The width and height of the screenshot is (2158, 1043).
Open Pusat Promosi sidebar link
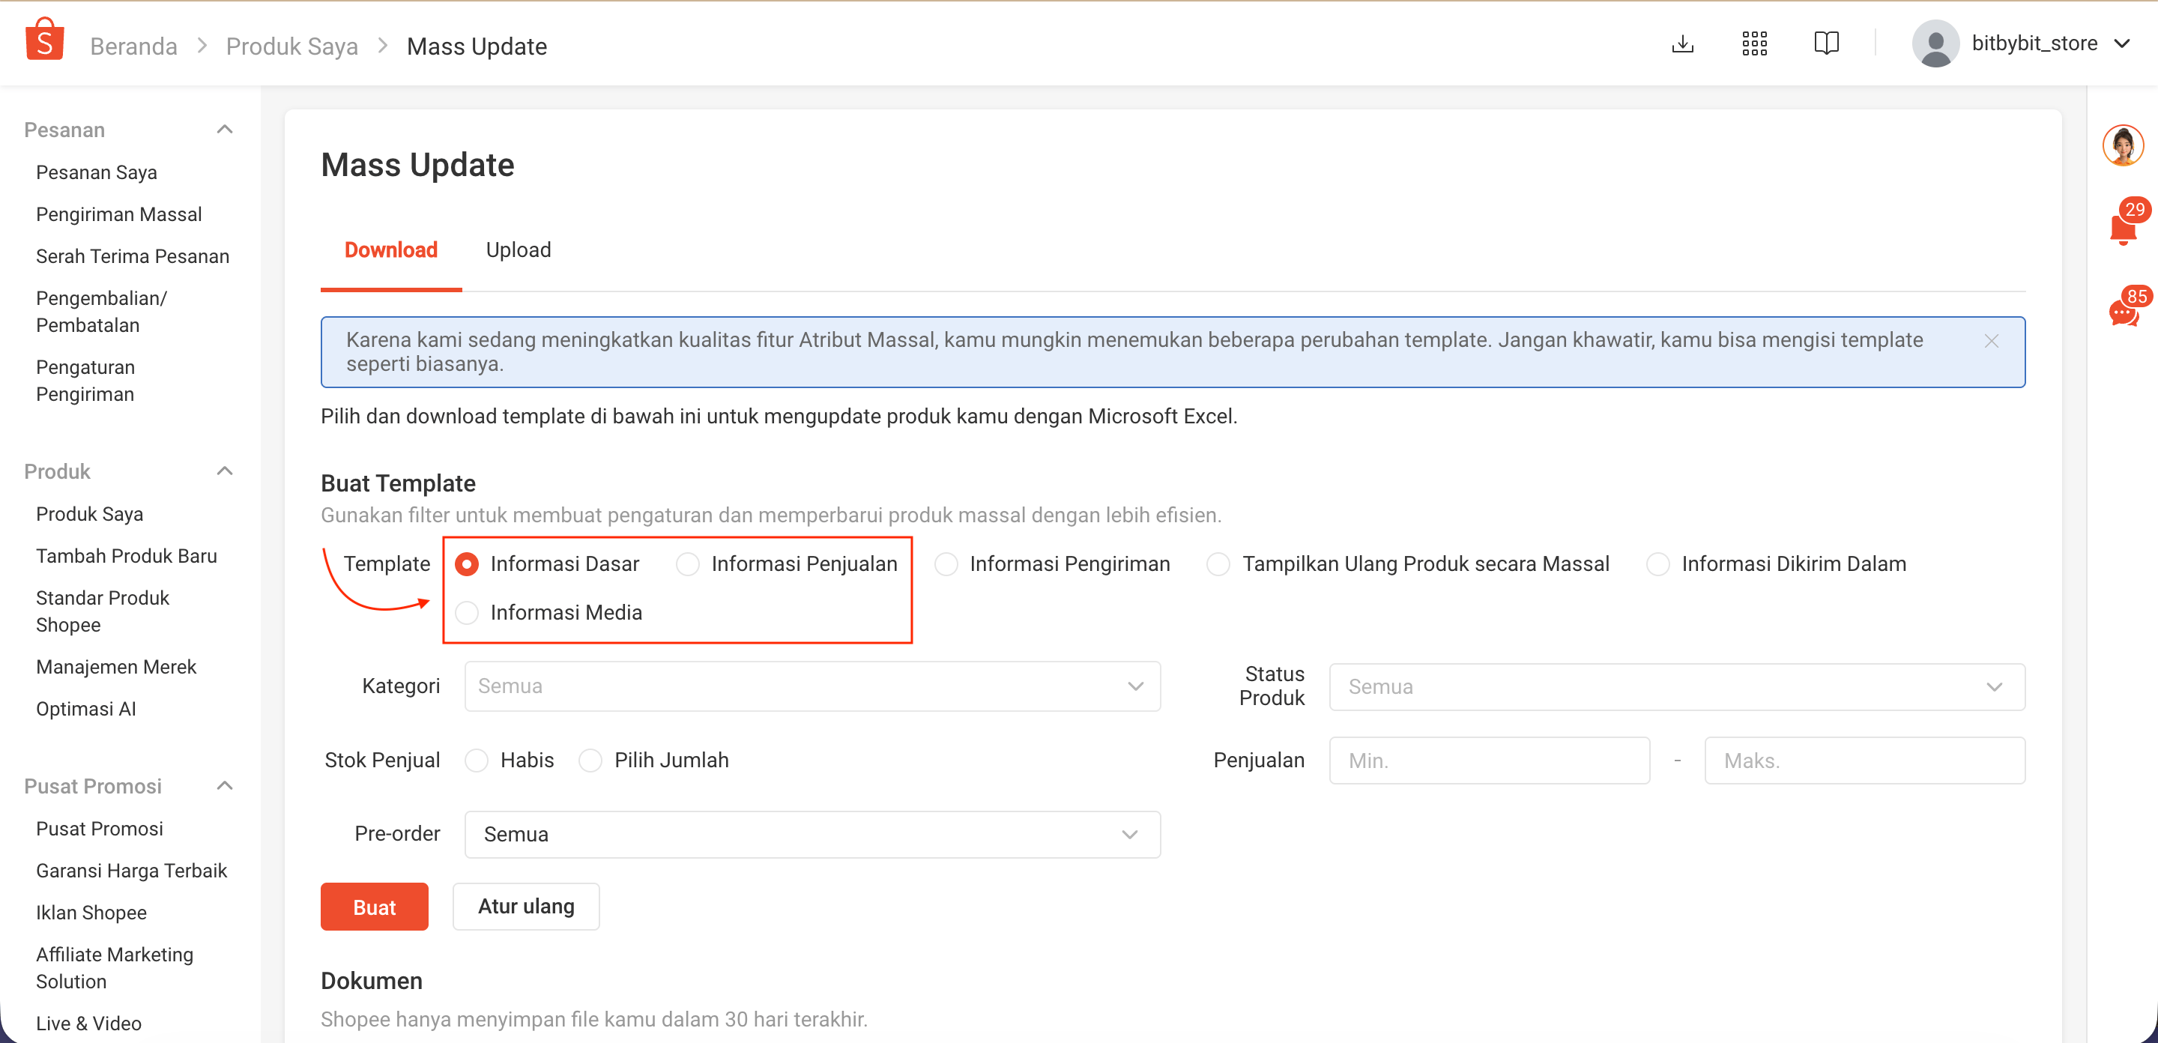pos(100,829)
